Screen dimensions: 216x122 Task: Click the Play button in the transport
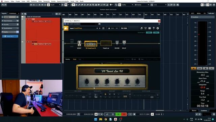pyautogui.click(x=118, y=114)
